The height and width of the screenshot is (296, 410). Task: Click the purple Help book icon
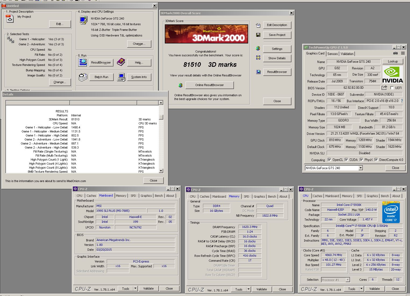(121, 62)
